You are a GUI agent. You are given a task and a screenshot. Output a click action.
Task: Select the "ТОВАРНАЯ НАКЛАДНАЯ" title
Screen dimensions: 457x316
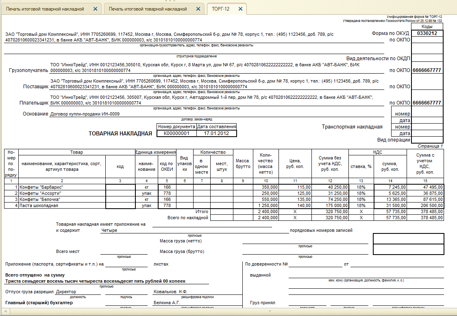pyautogui.click(x=120, y=133)
